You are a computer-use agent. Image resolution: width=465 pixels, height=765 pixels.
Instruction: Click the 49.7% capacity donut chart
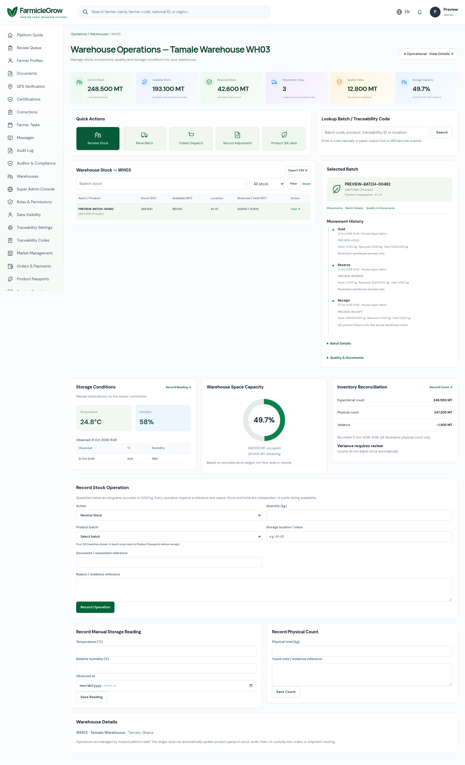(264, 420)
